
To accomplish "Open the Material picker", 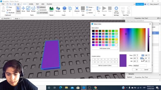I will pos(77,9).
